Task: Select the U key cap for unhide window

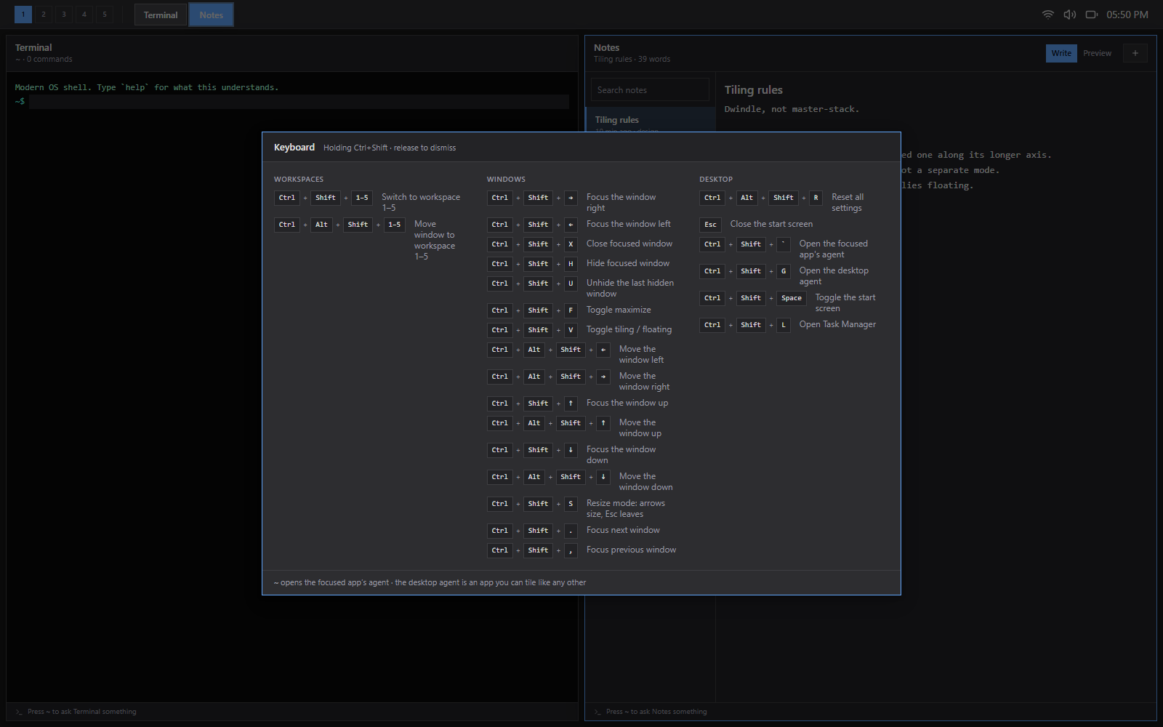Action: pyautogui.click(x=571, y=284)
